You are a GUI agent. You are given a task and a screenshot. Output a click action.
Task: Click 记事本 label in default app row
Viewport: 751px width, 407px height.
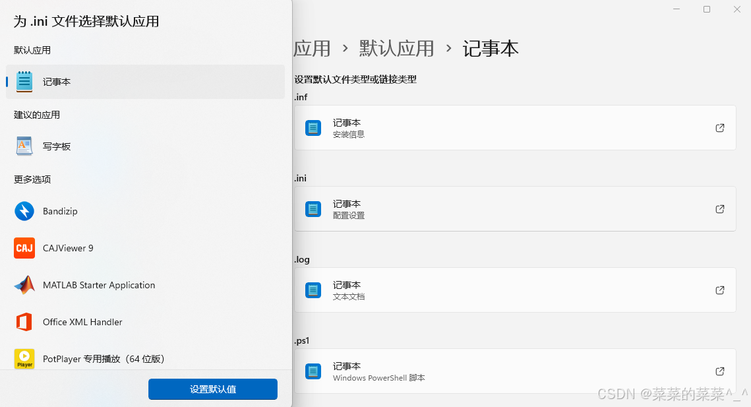point(57,82)
